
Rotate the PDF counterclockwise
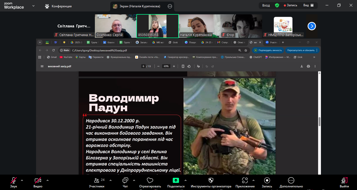click(x=189, y=66)
